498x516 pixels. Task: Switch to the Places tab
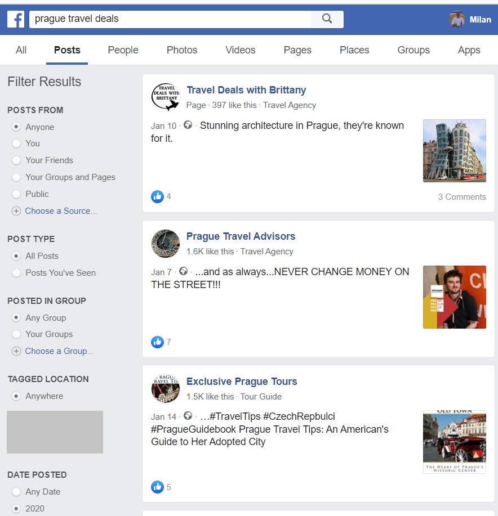[354, 50]
